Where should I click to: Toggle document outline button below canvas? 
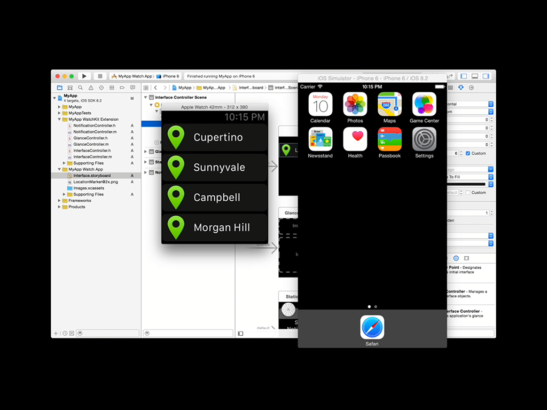pos(240,333)
